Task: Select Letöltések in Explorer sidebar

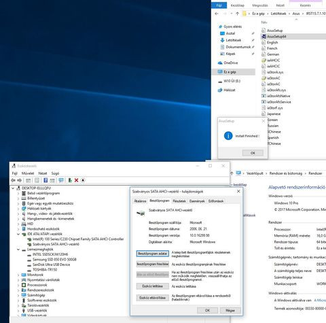Action: (x=234, y=40)
